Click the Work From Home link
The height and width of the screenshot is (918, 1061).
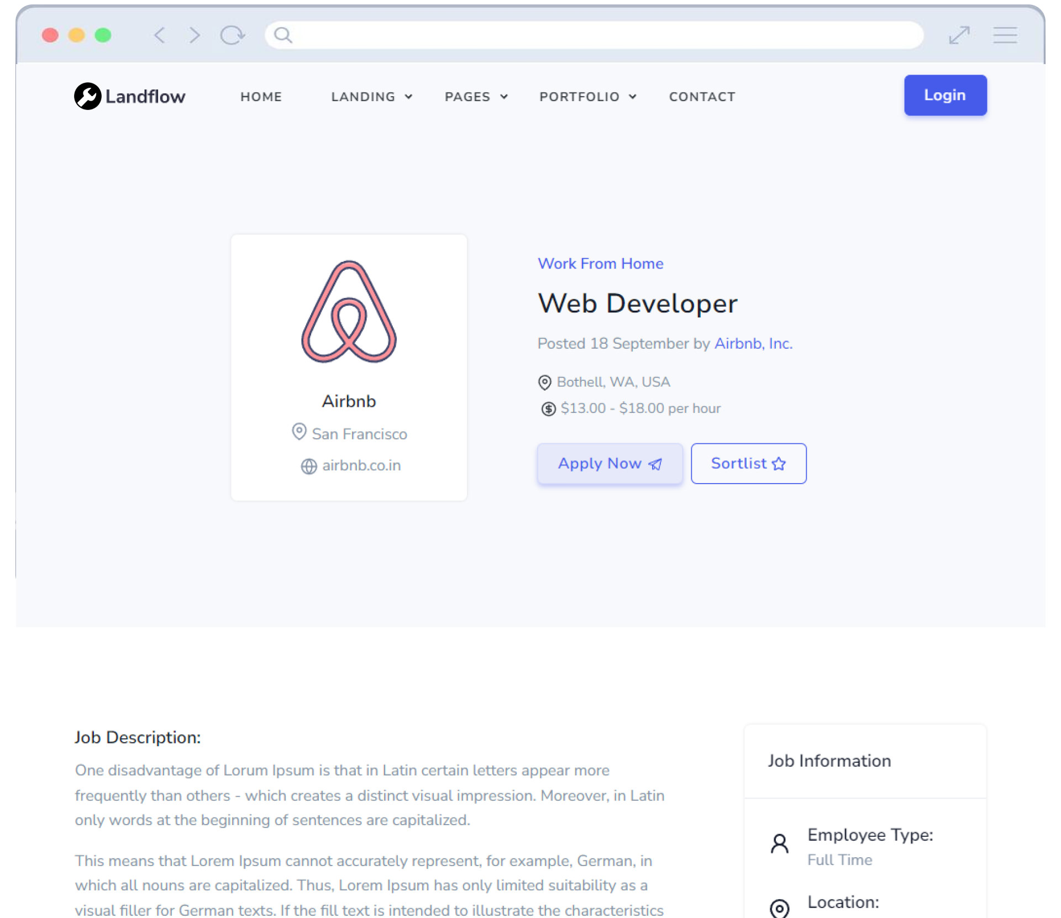(x=601, y=264)
